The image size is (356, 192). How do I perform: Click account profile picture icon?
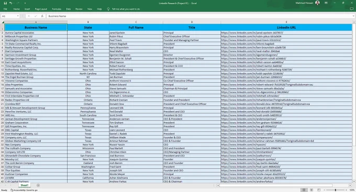(317, 3)
